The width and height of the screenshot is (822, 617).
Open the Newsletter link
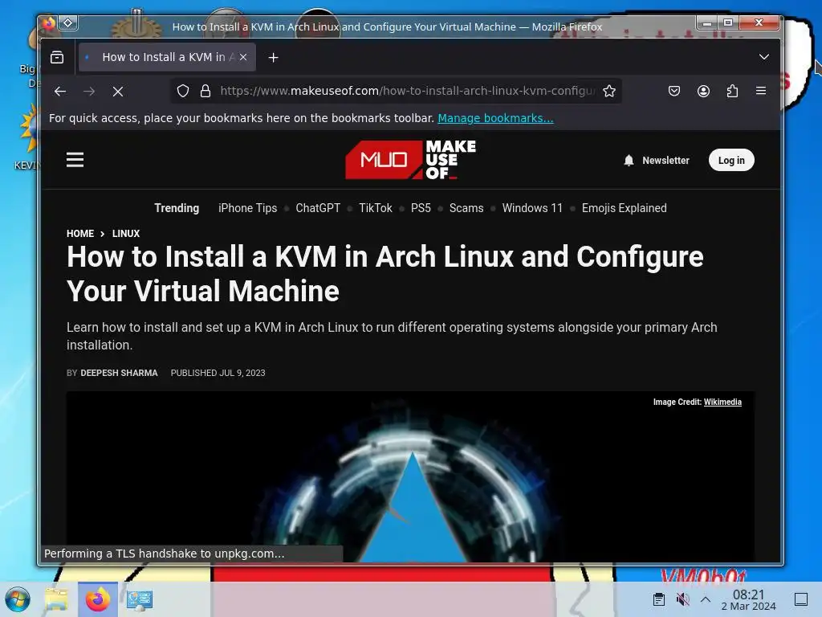point(665,160)
